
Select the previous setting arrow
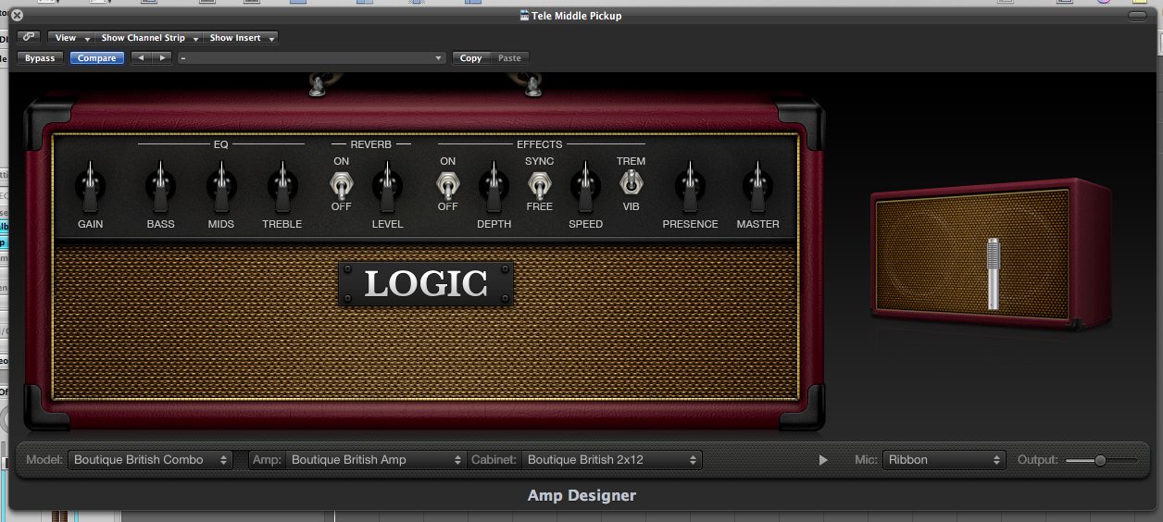[x=140, y=58]
